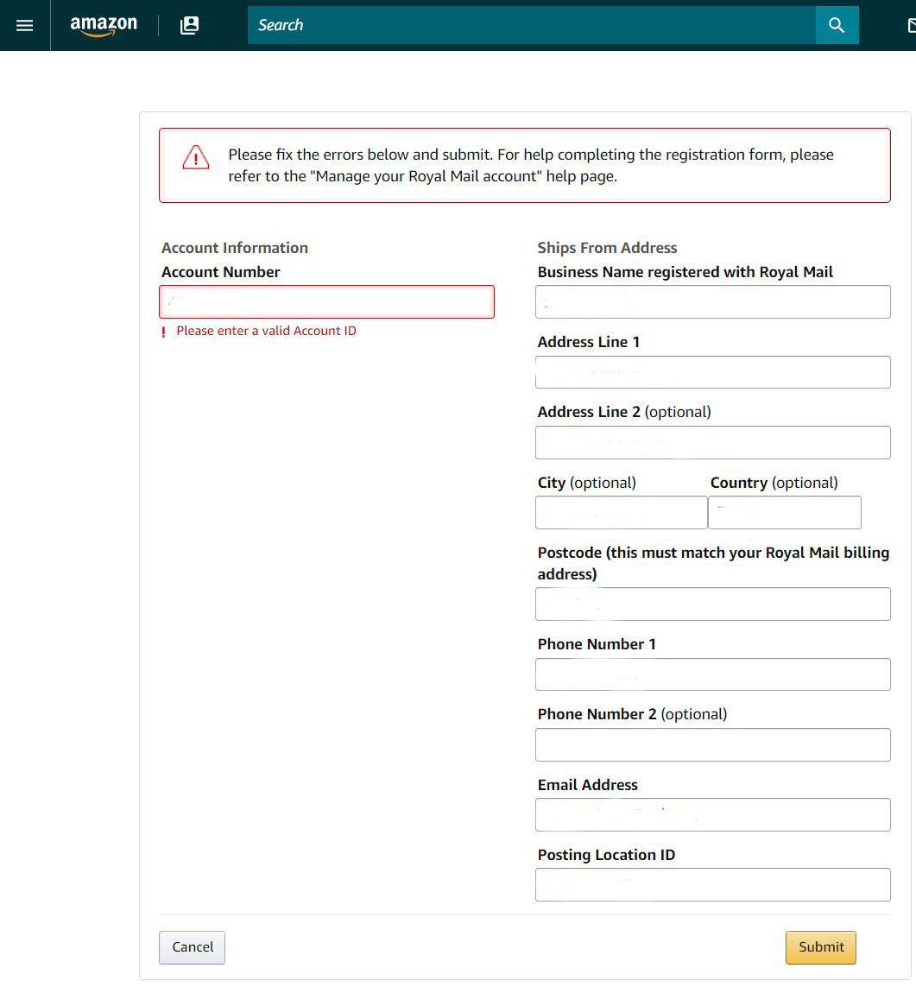Focus the optional Address Line 2 field
Screen dimensions: 916x987
(711, 442)
